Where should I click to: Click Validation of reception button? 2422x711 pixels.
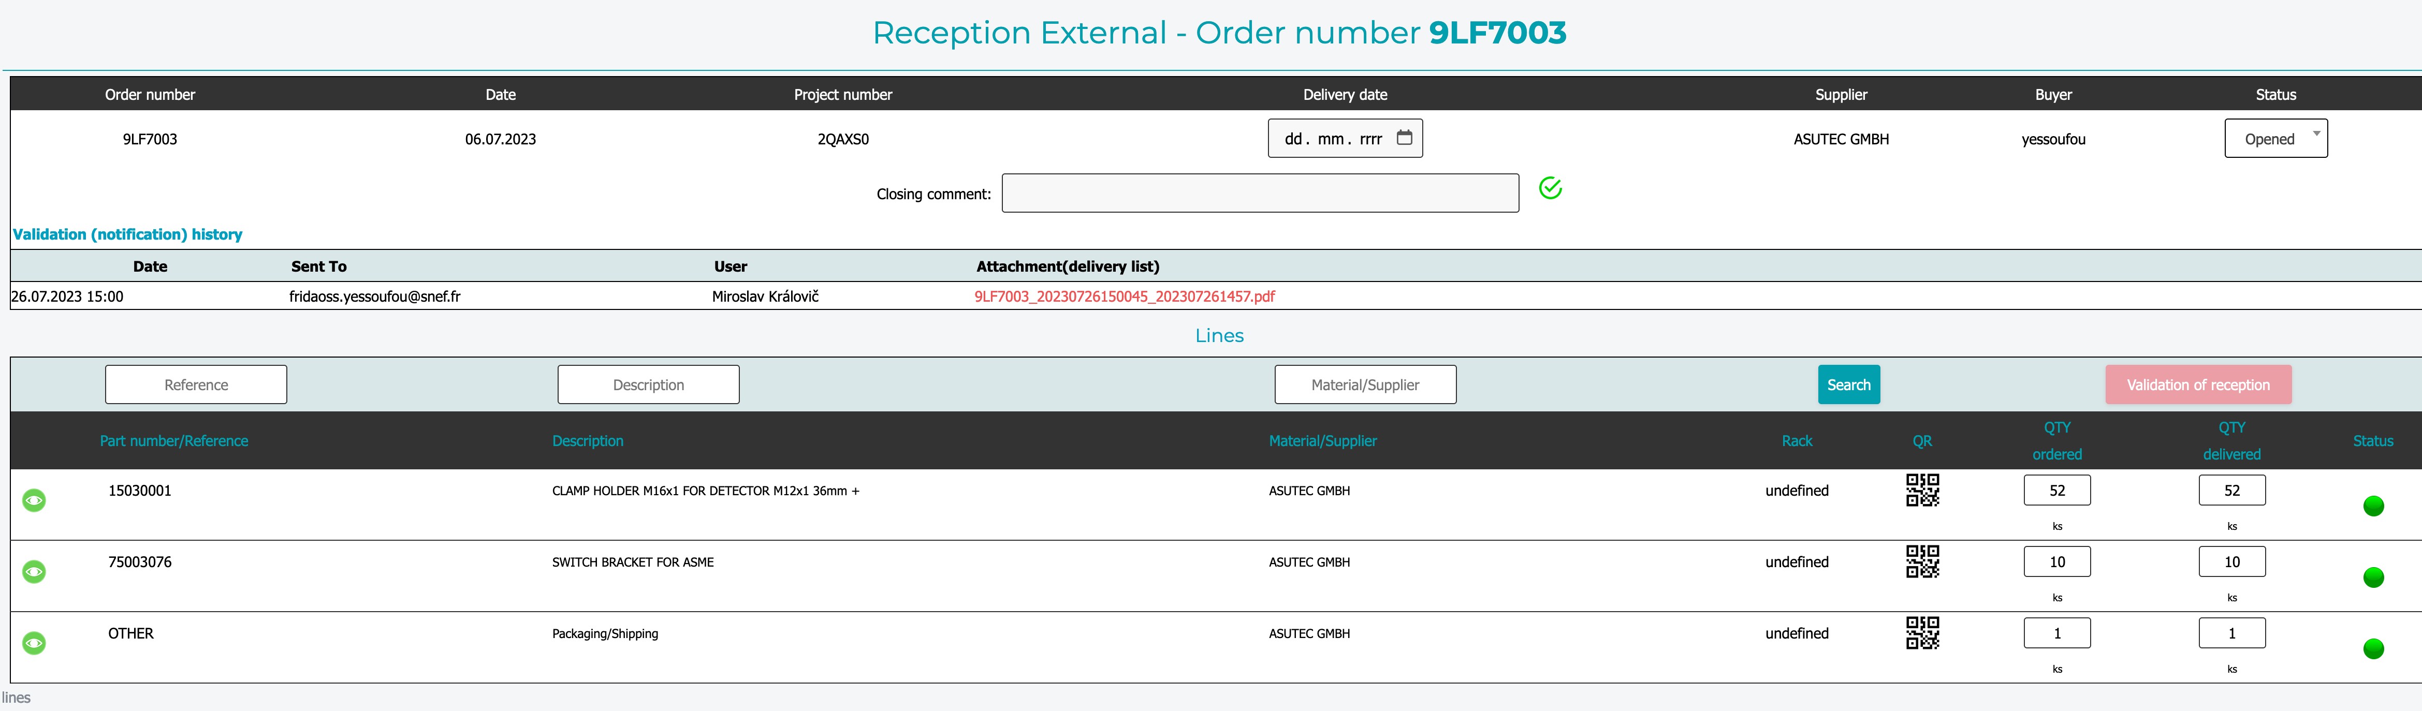pos(2197,385)
